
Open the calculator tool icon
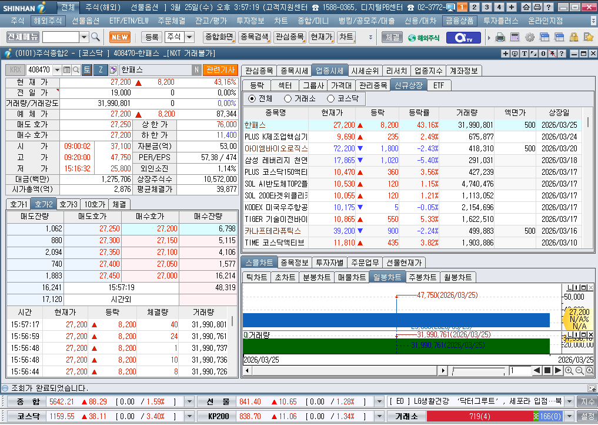515,38
